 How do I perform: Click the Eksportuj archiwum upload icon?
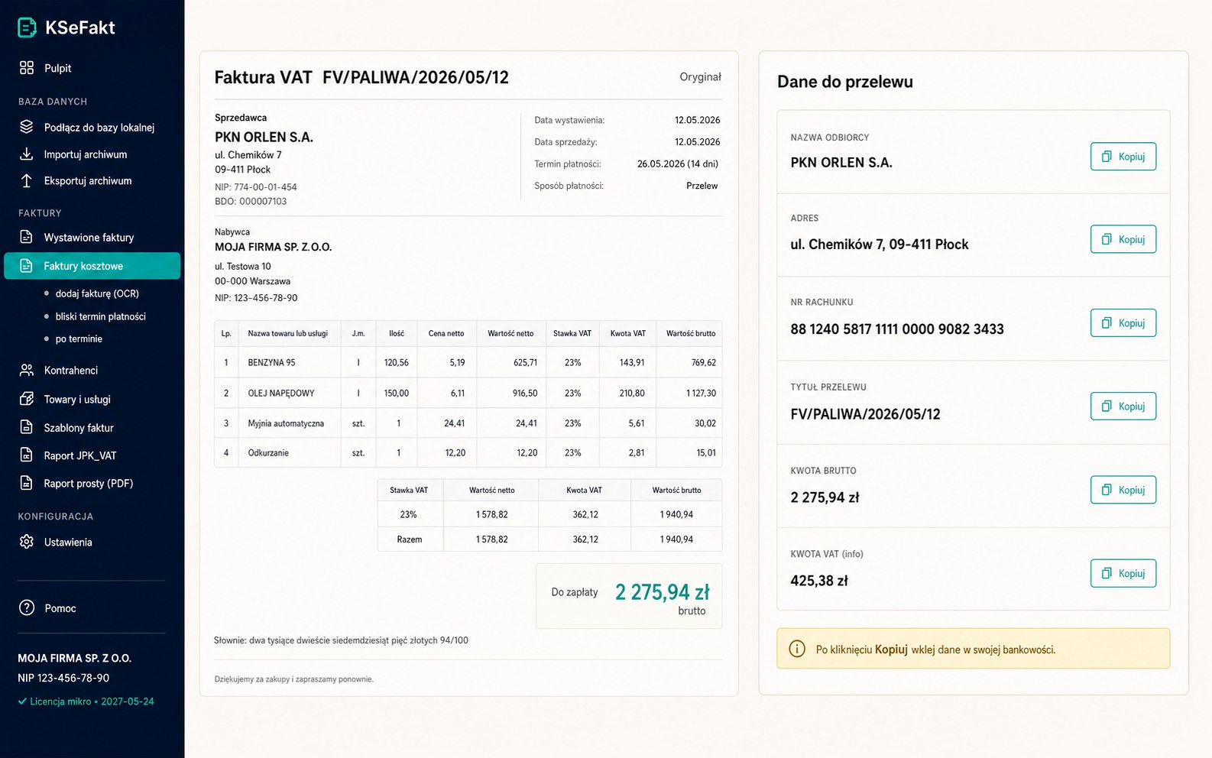tap(27, 180)
